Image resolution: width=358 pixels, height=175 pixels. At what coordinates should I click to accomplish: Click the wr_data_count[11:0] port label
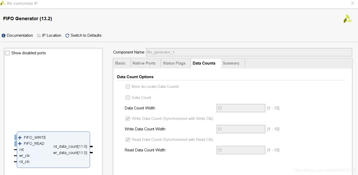pyautogui.click(x=70, y=153)
